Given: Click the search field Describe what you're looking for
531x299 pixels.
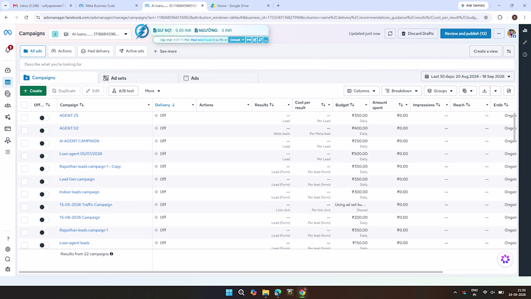Looking at the screenshot, I should click(x=267, y=64).
